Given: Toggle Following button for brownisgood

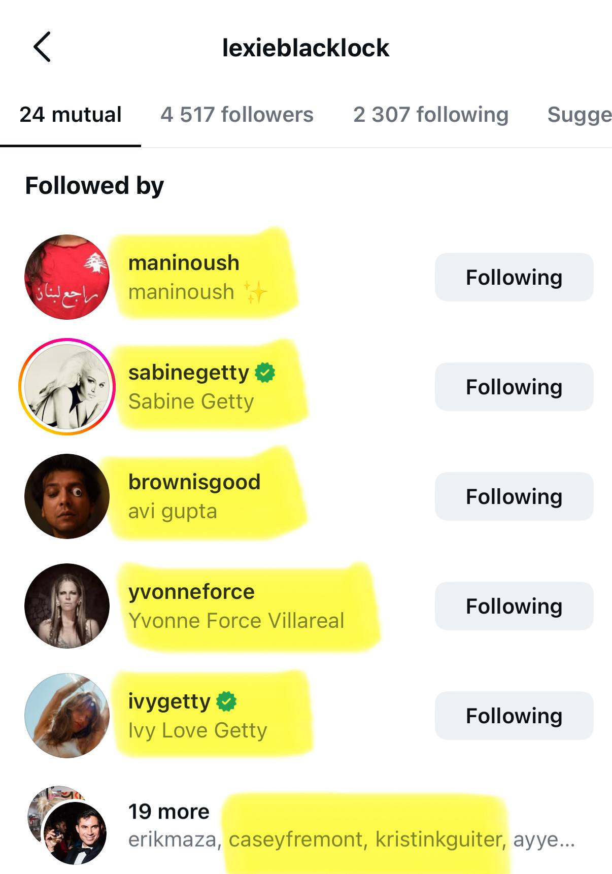Looking at the screenshot, I should click(x=514, y=496).
